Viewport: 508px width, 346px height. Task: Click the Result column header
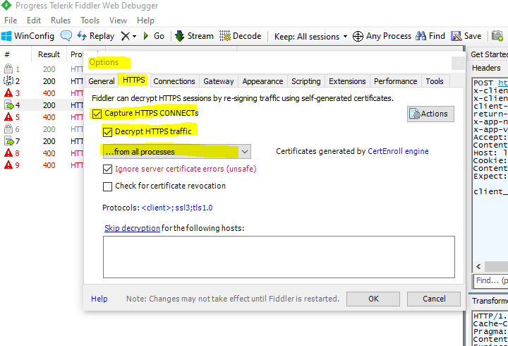(49, 54)
